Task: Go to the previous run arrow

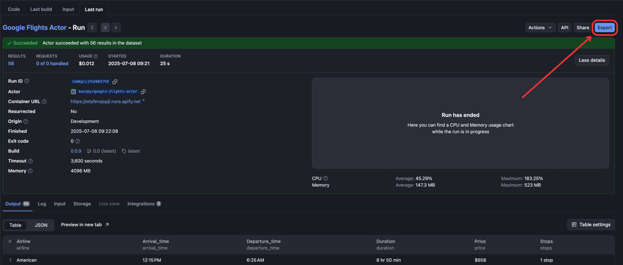Action: [105, 27]
